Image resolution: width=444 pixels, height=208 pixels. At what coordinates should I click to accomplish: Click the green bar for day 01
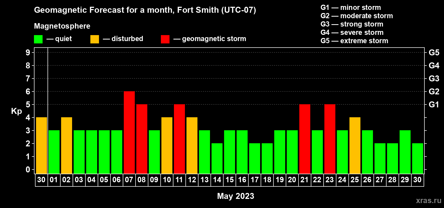click(54, 152)
